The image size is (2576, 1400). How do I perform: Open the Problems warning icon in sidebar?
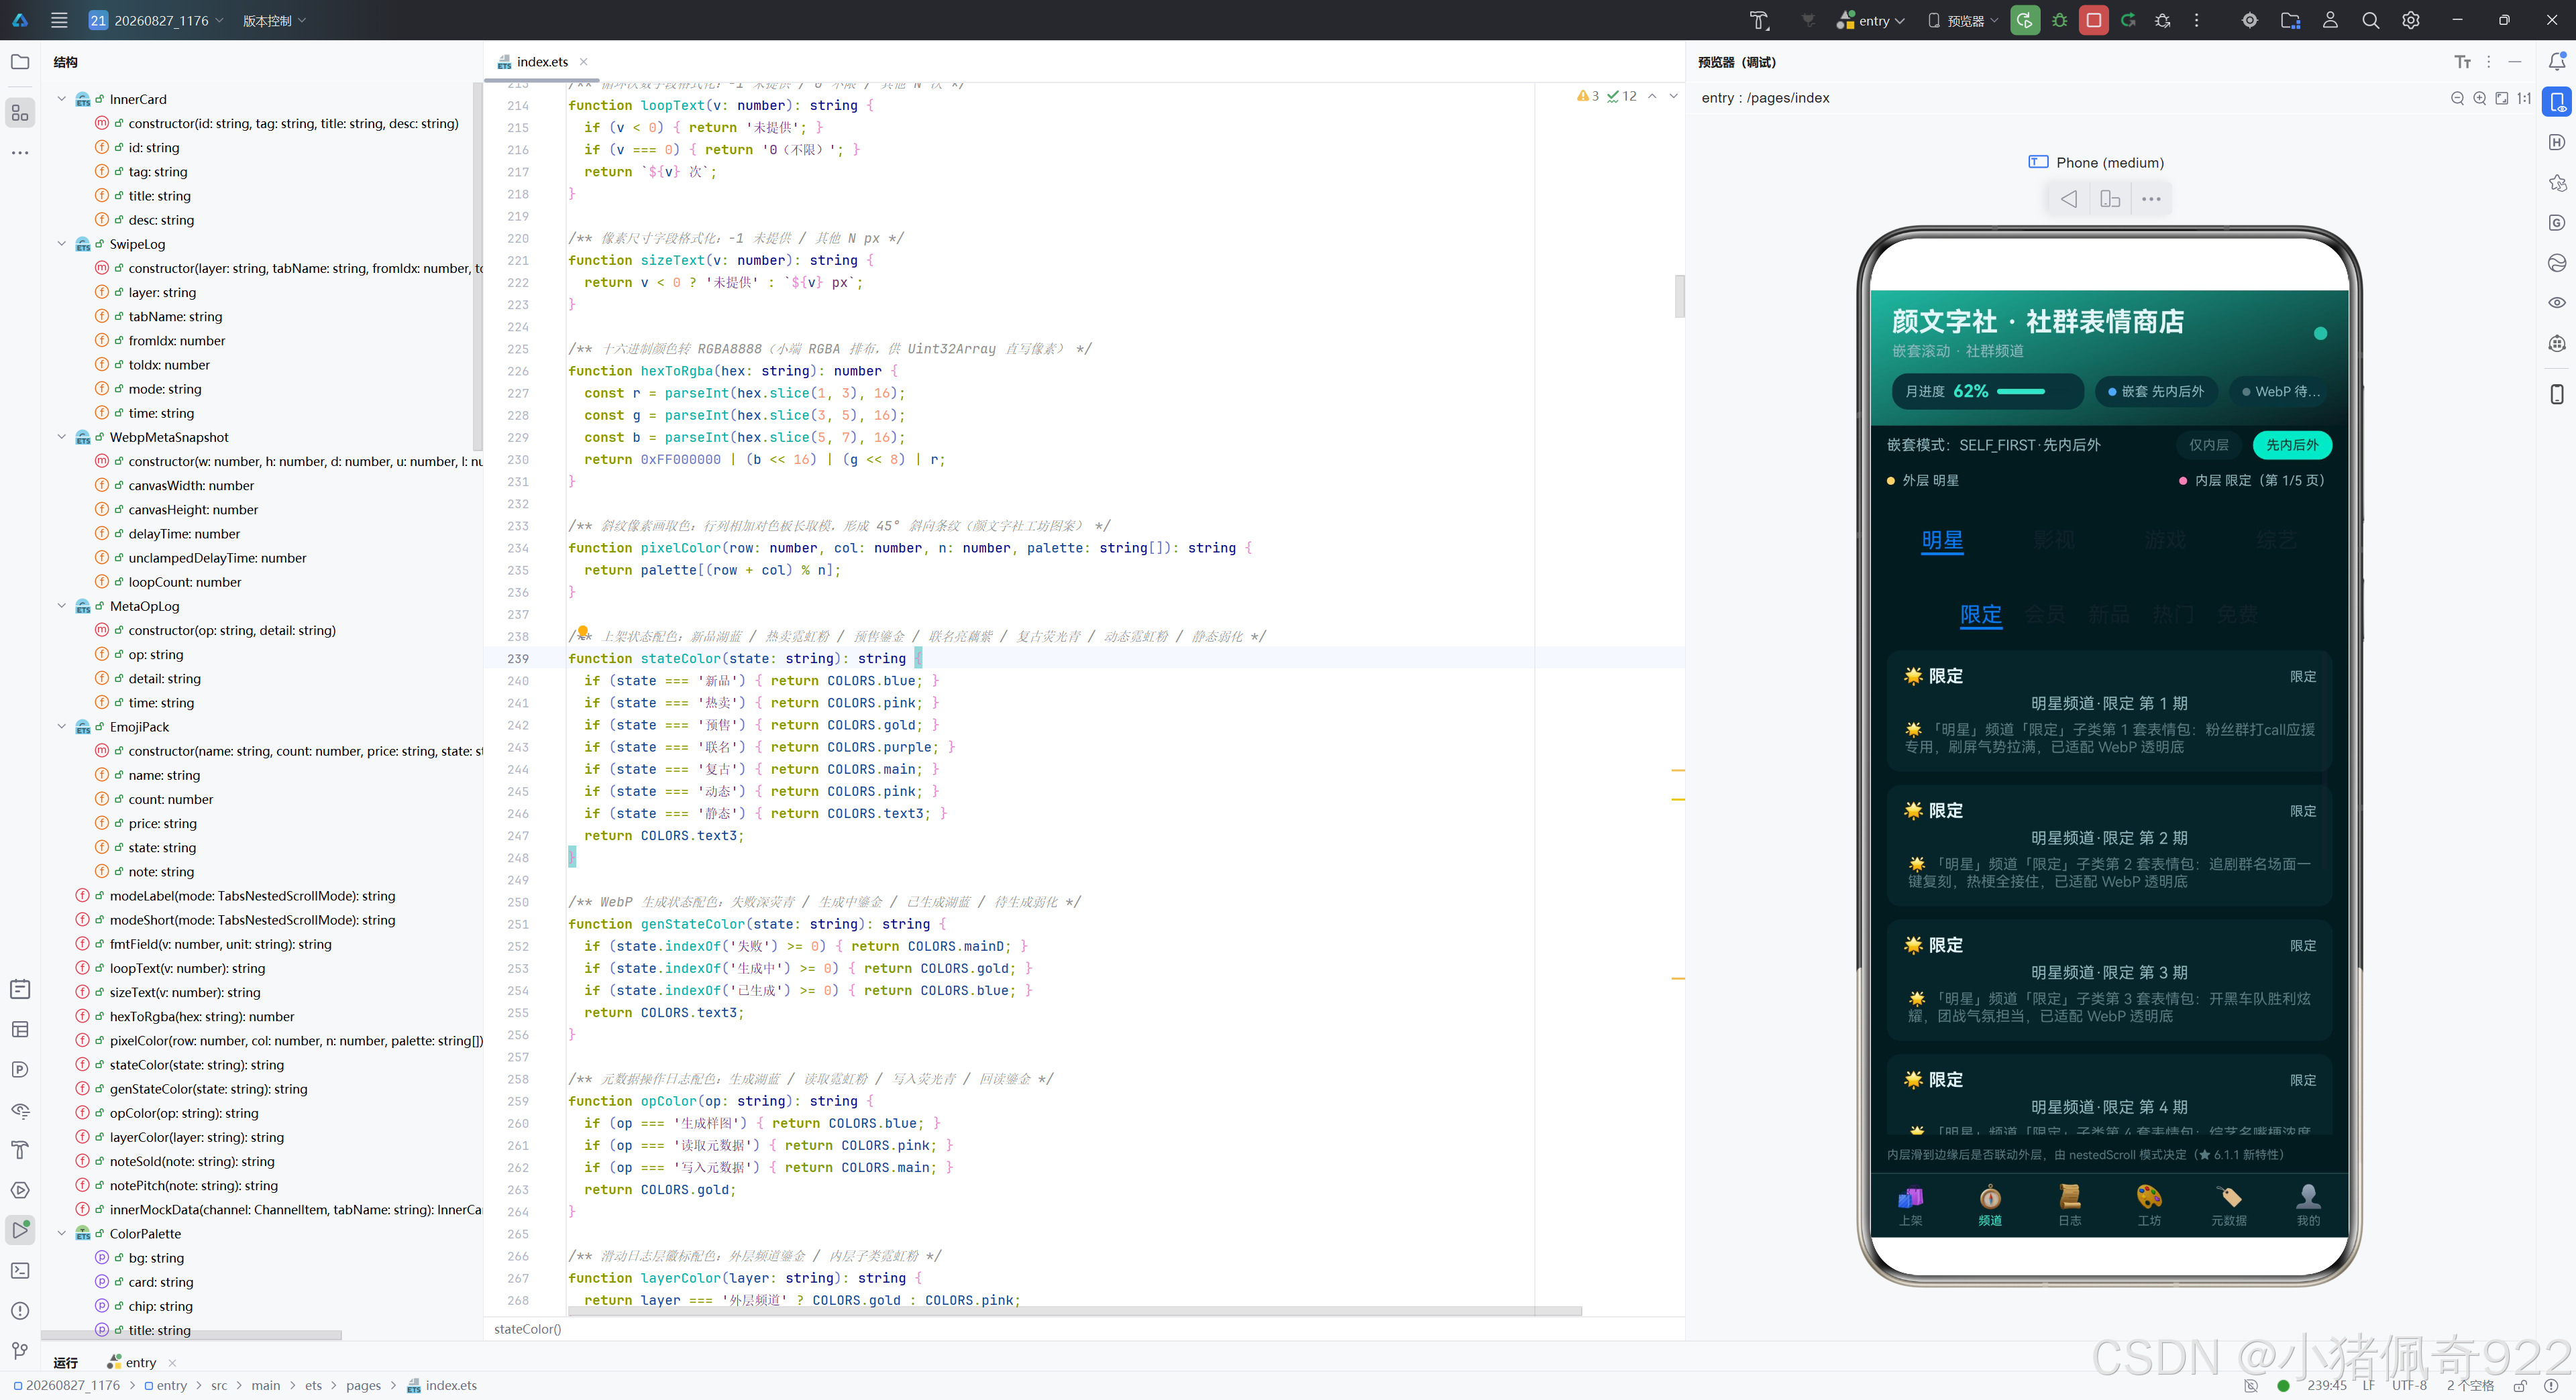click(x=20, y=1310)
